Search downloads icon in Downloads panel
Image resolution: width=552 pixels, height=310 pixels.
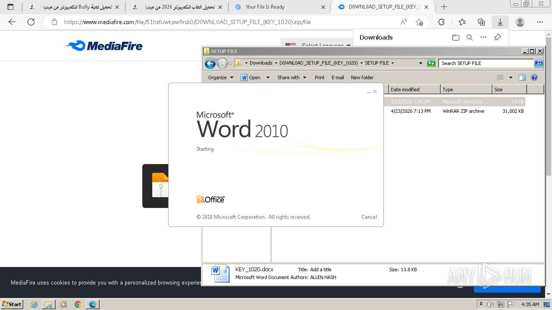click(x=470, y=37)
